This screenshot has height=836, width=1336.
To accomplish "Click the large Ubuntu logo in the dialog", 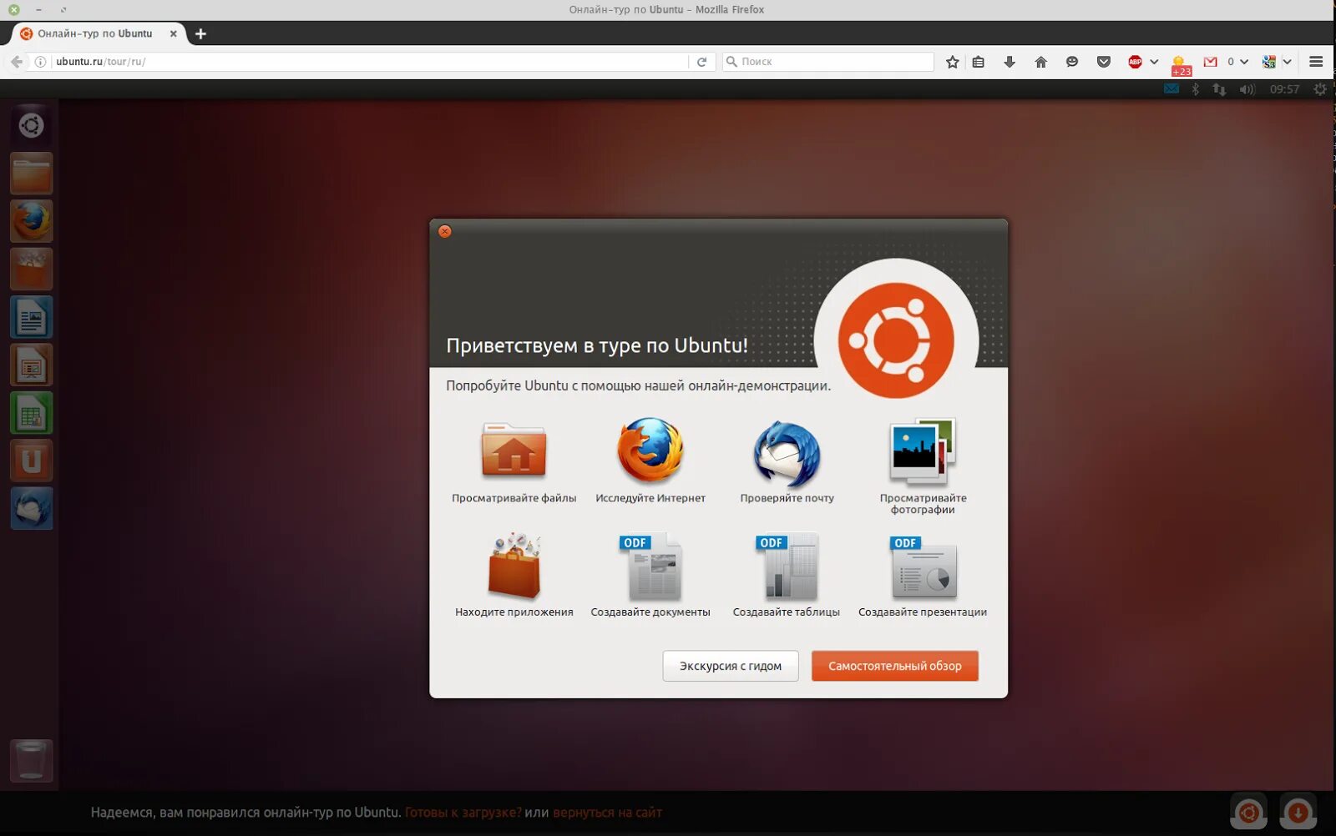I will [896, 340].
